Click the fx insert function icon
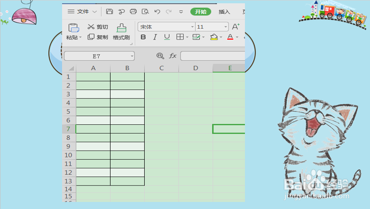370x209 pixels. click(x=173, y=56)
